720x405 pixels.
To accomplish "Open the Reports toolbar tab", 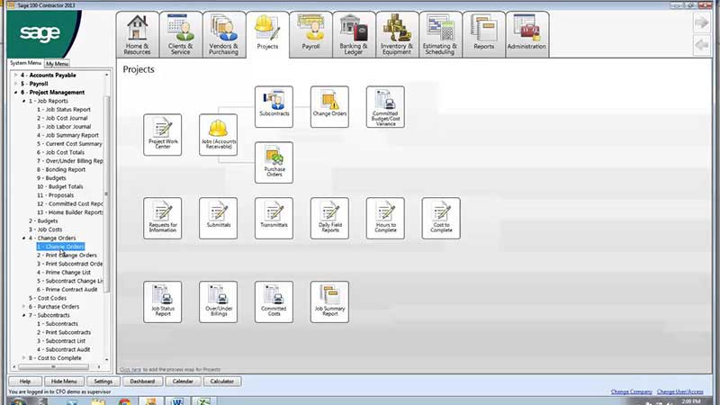I will click(x=483, y=34).
